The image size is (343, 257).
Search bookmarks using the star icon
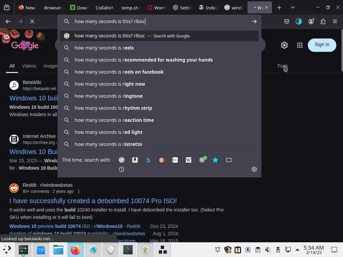(215, 160)
